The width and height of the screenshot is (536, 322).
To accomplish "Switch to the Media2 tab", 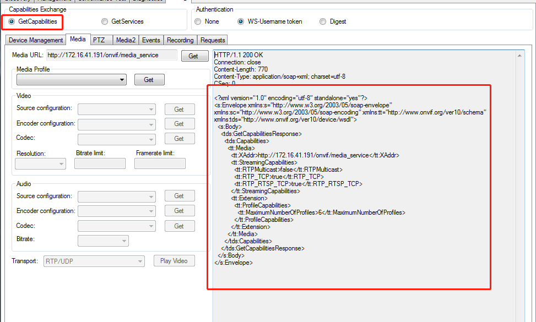I will pos(126,40).
